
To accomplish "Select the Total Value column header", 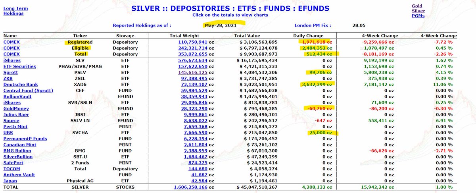I will (247, 36).
